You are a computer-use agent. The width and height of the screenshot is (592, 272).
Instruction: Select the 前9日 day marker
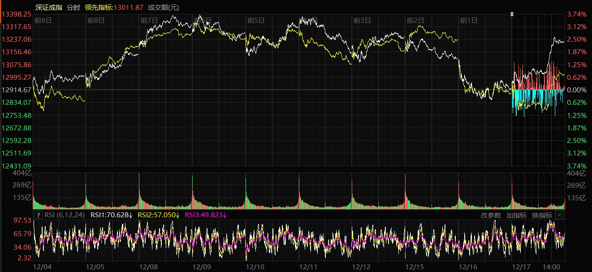(x=43, y=20)
